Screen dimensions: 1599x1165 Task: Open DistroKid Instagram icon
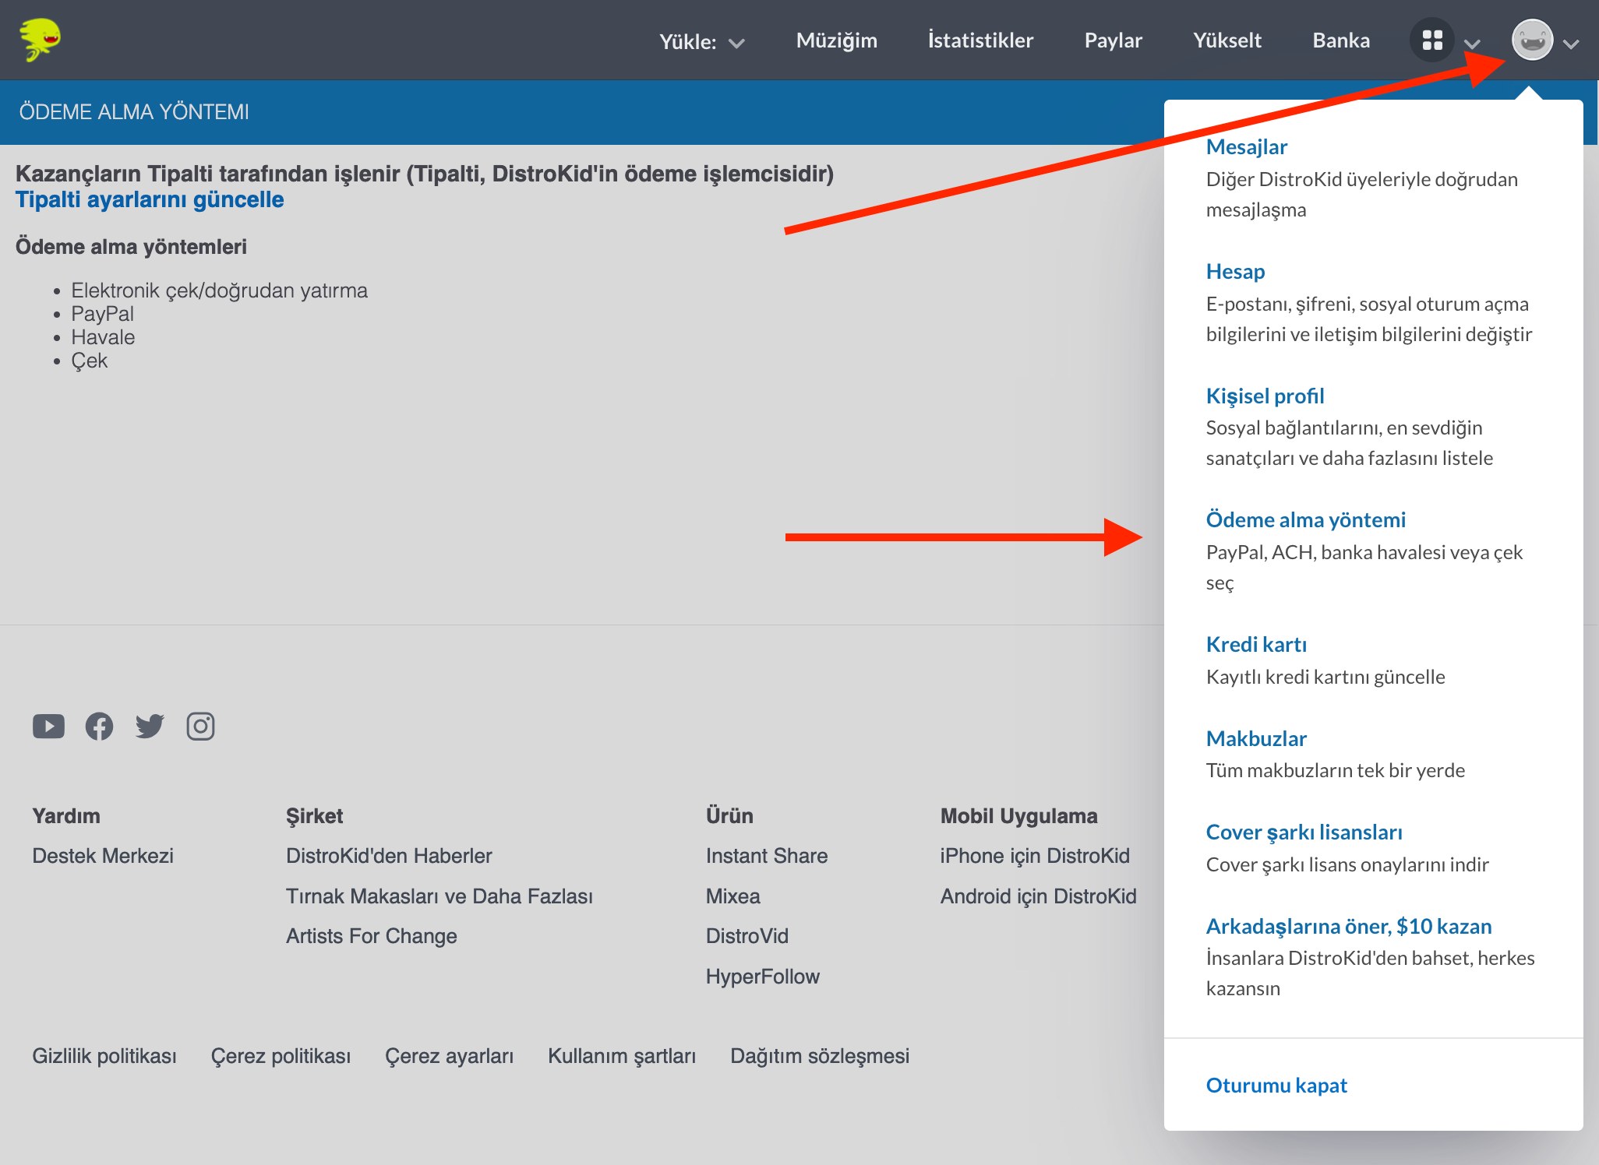pyautogui.click(x=200, y=727)
